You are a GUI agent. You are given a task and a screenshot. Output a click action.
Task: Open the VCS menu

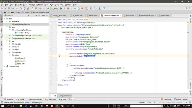[x=62, y=5]
